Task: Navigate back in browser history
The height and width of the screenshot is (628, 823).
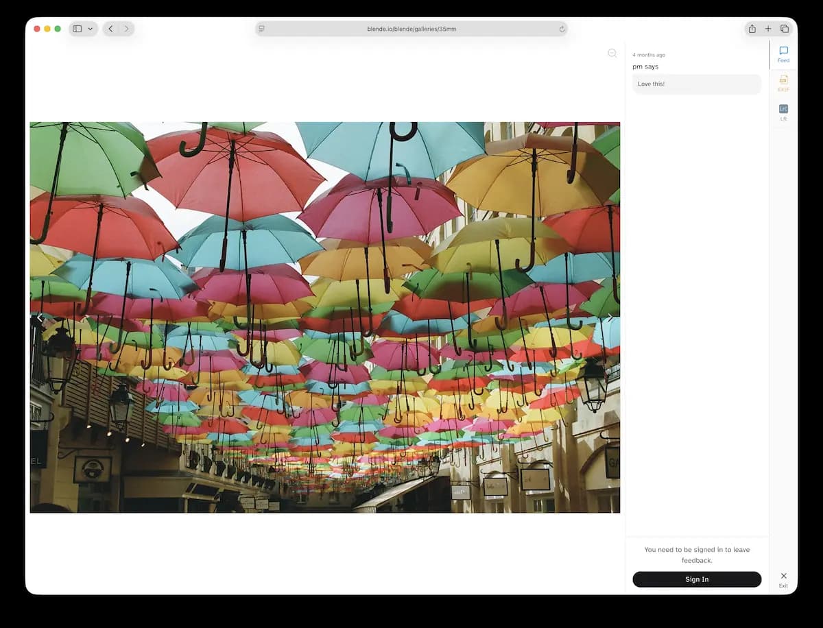Action: click(x=110, y=29)
